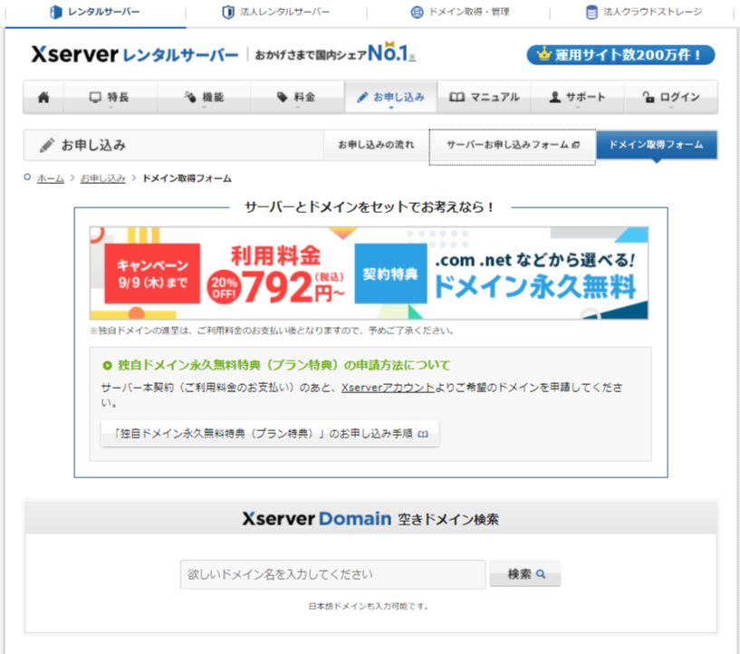
Task: Switch to ドメイン取得・管理 top tab
Action: (459, 13)
